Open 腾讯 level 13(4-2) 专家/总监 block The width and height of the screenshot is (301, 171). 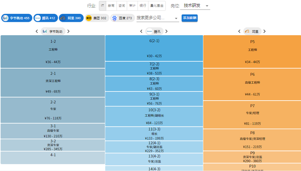pos(154,159)
